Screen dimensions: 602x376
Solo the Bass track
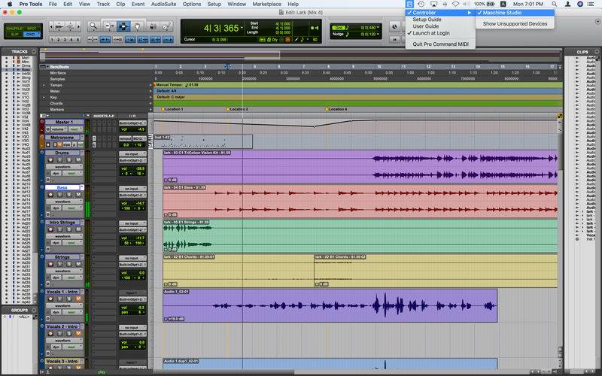(68, 196)
